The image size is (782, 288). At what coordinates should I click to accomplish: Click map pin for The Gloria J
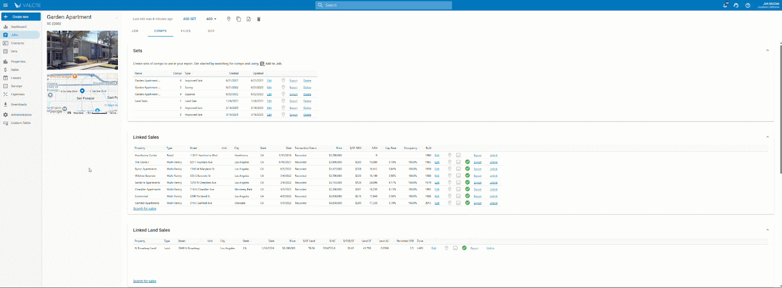tap(450, 162)
